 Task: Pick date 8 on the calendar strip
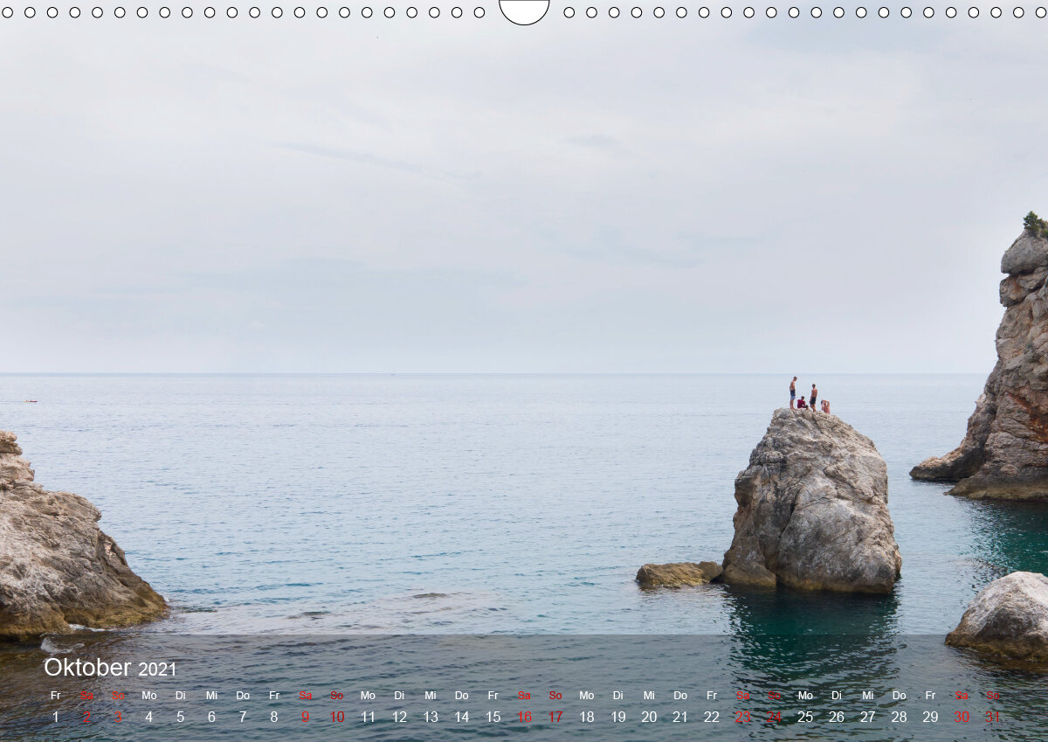click(274, 717)
